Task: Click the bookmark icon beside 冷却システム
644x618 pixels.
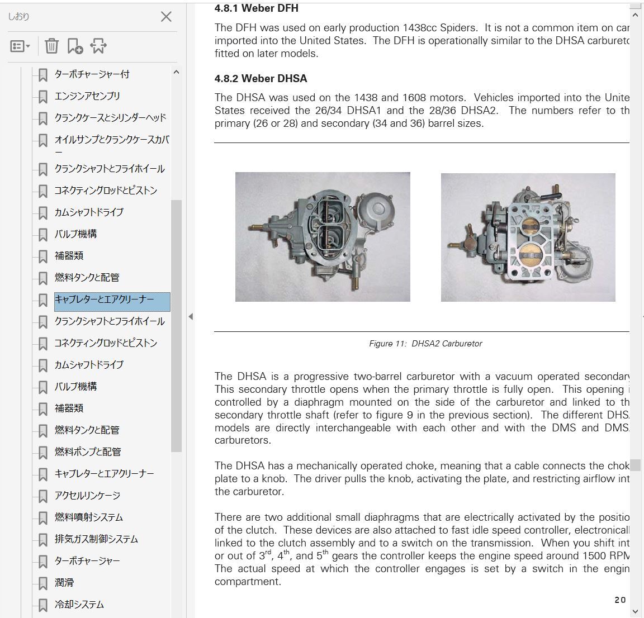Action: (x=42, y=605)
